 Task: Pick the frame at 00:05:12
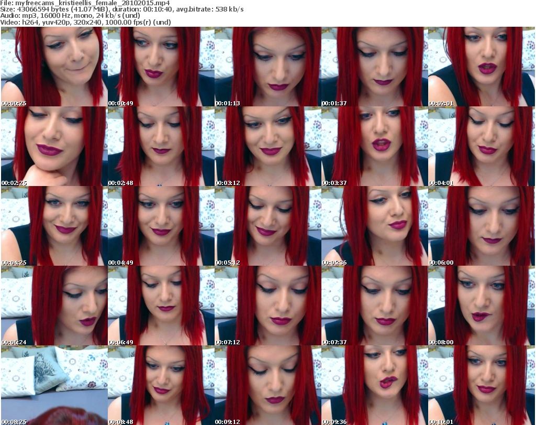(x=267, y=226)
